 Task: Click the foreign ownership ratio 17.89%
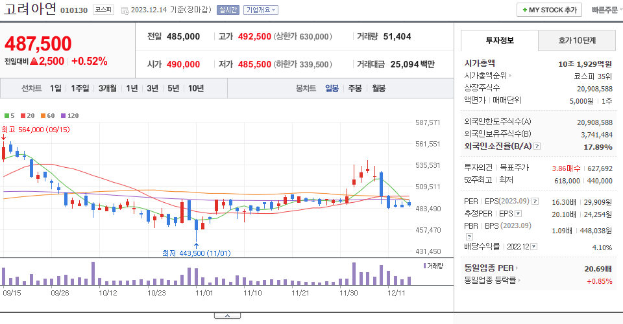coord(598,147)
